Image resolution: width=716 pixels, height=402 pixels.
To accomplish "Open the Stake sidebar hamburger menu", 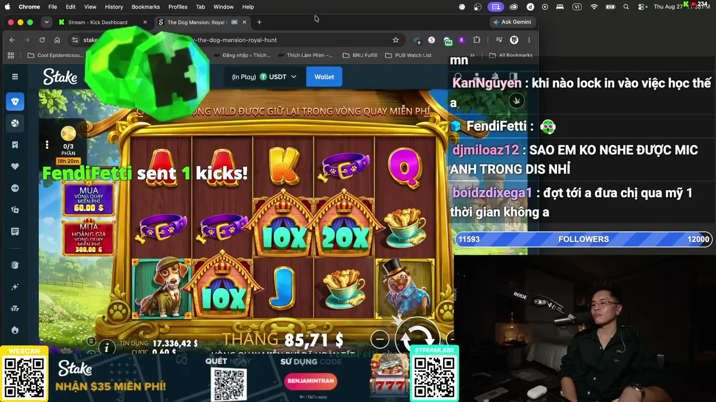I will click(x=15, y=76).
